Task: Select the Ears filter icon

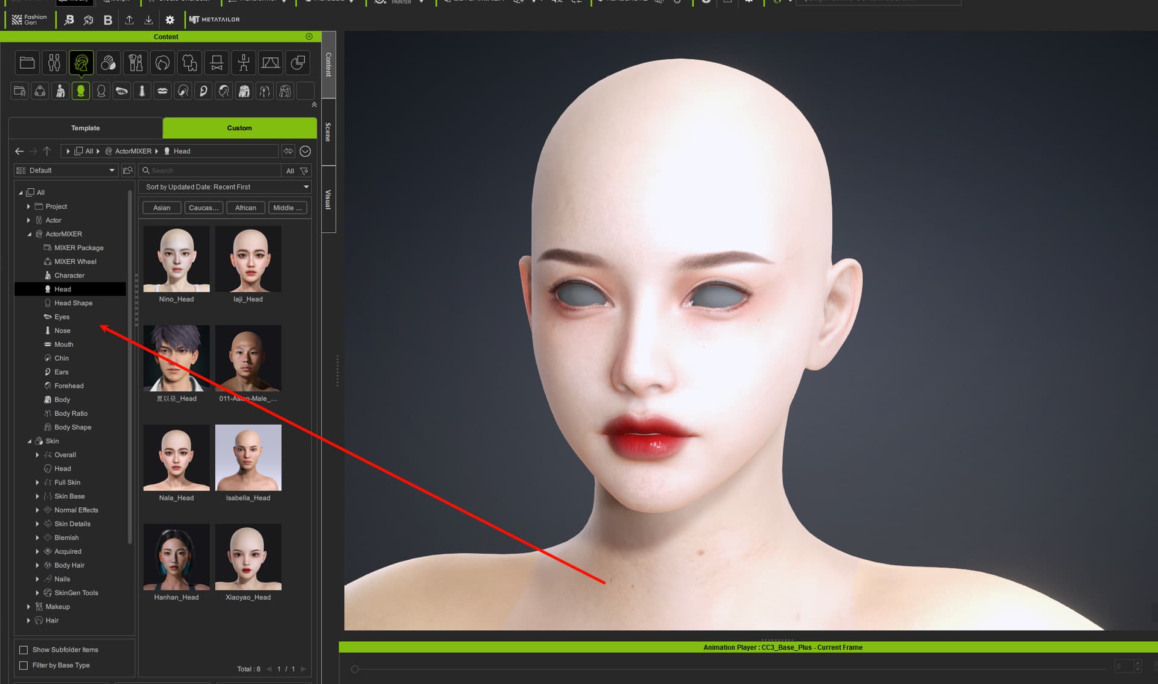Action: 203,91
